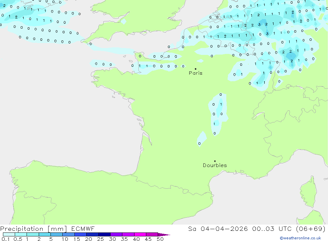328x241 pixels.
Task: Select the 2 mm legend color swatch
Action: coord(45,234)
